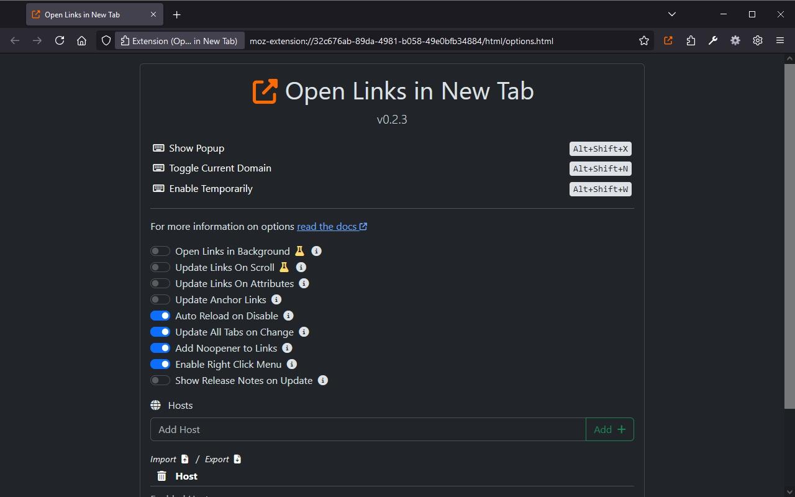Open the Firefox hamburger application menu
795x497 pixels.
(x=780, y=41)
